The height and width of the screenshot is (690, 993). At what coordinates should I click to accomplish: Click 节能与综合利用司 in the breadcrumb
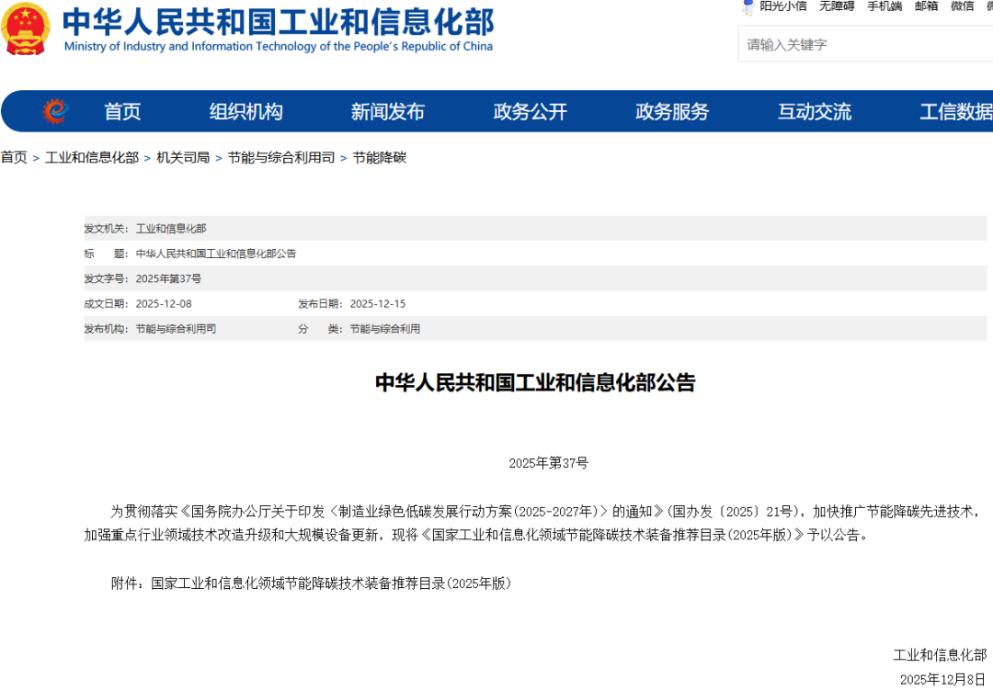coord(281,158)
